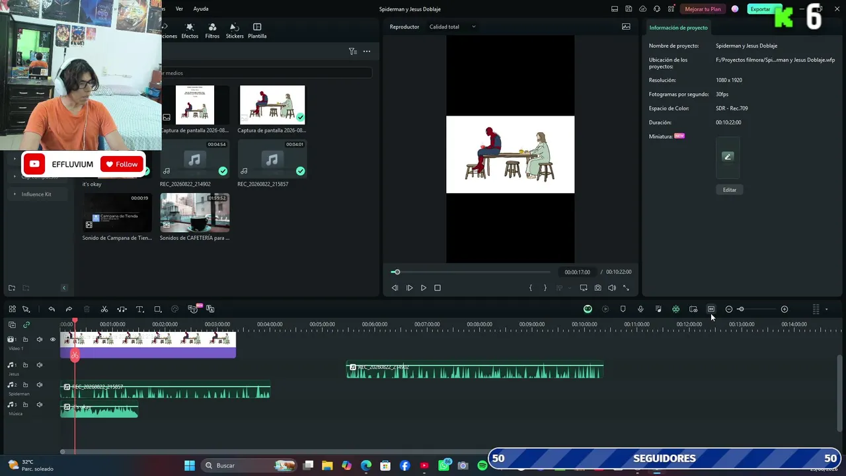Mark the out point with right brace
The image size is (846, 476).
545,288
